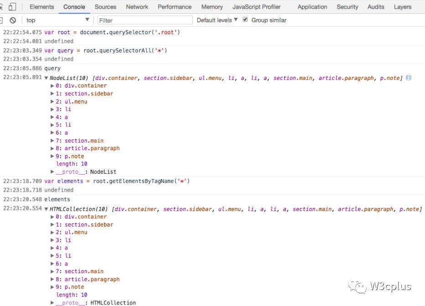Expand HTMLCollection item 0: div.container

tap(52, 217)
